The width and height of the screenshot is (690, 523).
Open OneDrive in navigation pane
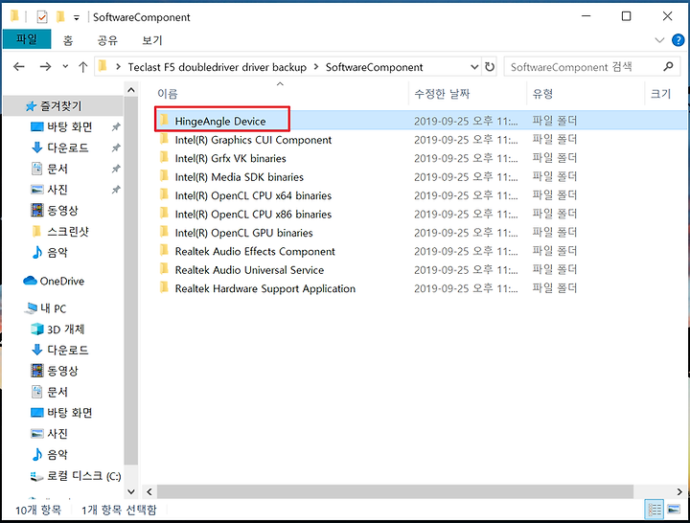(61, 281)
